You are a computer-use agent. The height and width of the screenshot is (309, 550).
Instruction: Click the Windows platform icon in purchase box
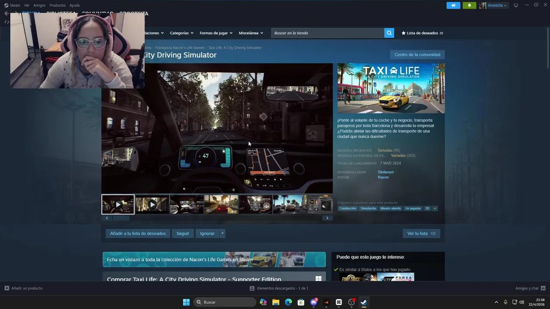click(x=318, y=279)
